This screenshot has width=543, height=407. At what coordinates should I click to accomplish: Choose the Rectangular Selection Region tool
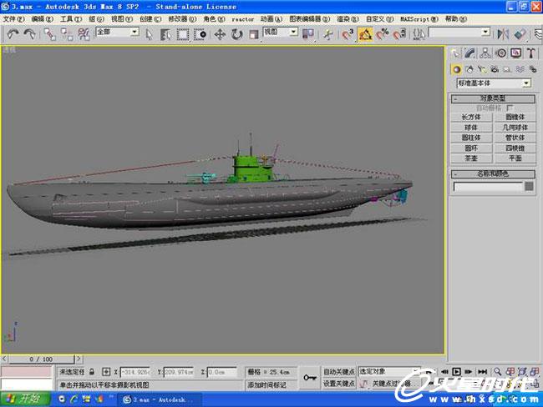click(x=182, y=34)
